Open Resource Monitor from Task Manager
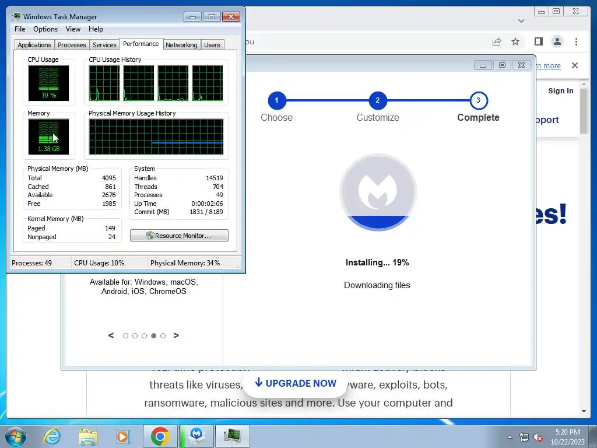Screen dimensions: 597x448 point(179,236)
